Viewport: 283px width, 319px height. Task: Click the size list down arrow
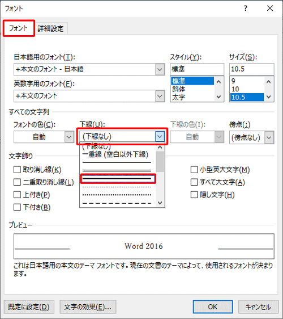click(x=269, y=96)
